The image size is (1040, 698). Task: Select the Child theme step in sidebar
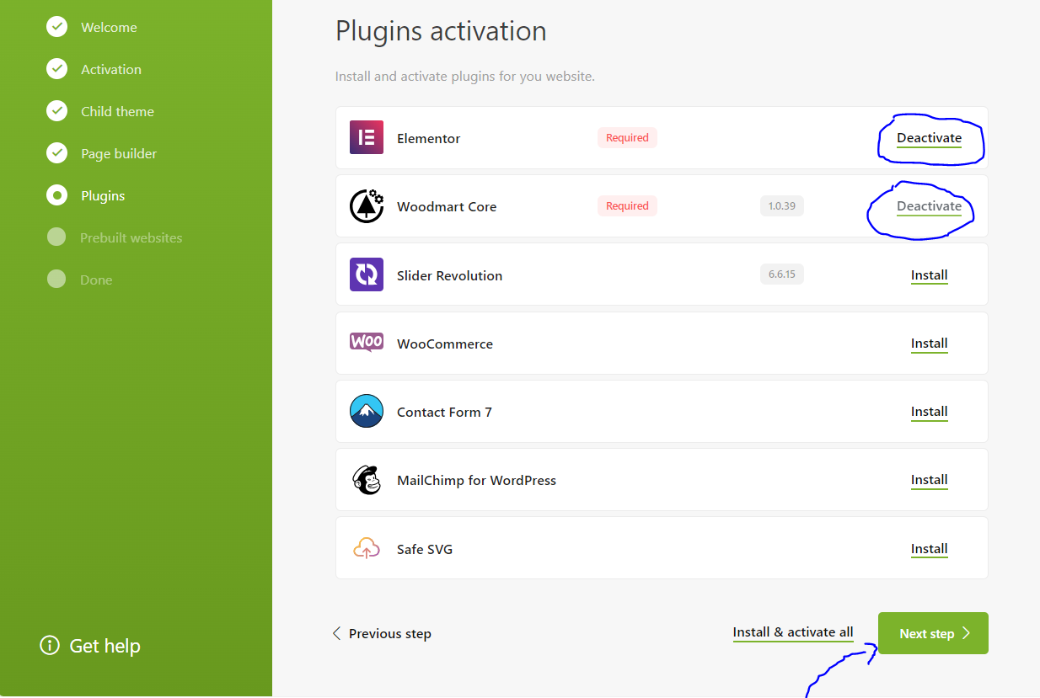(117, 111)
